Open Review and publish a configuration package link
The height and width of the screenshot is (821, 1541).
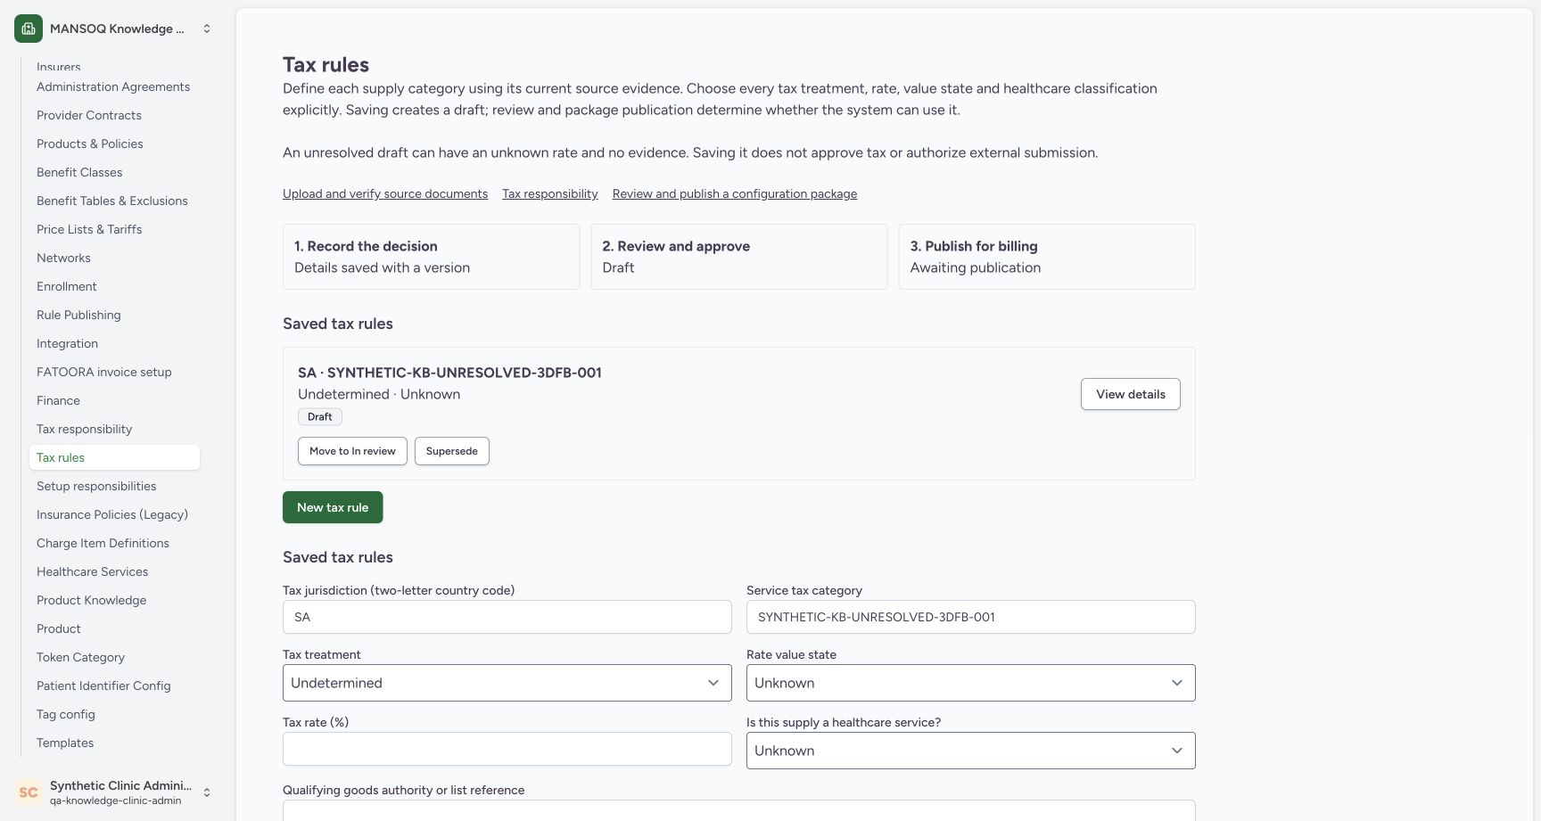735,193
